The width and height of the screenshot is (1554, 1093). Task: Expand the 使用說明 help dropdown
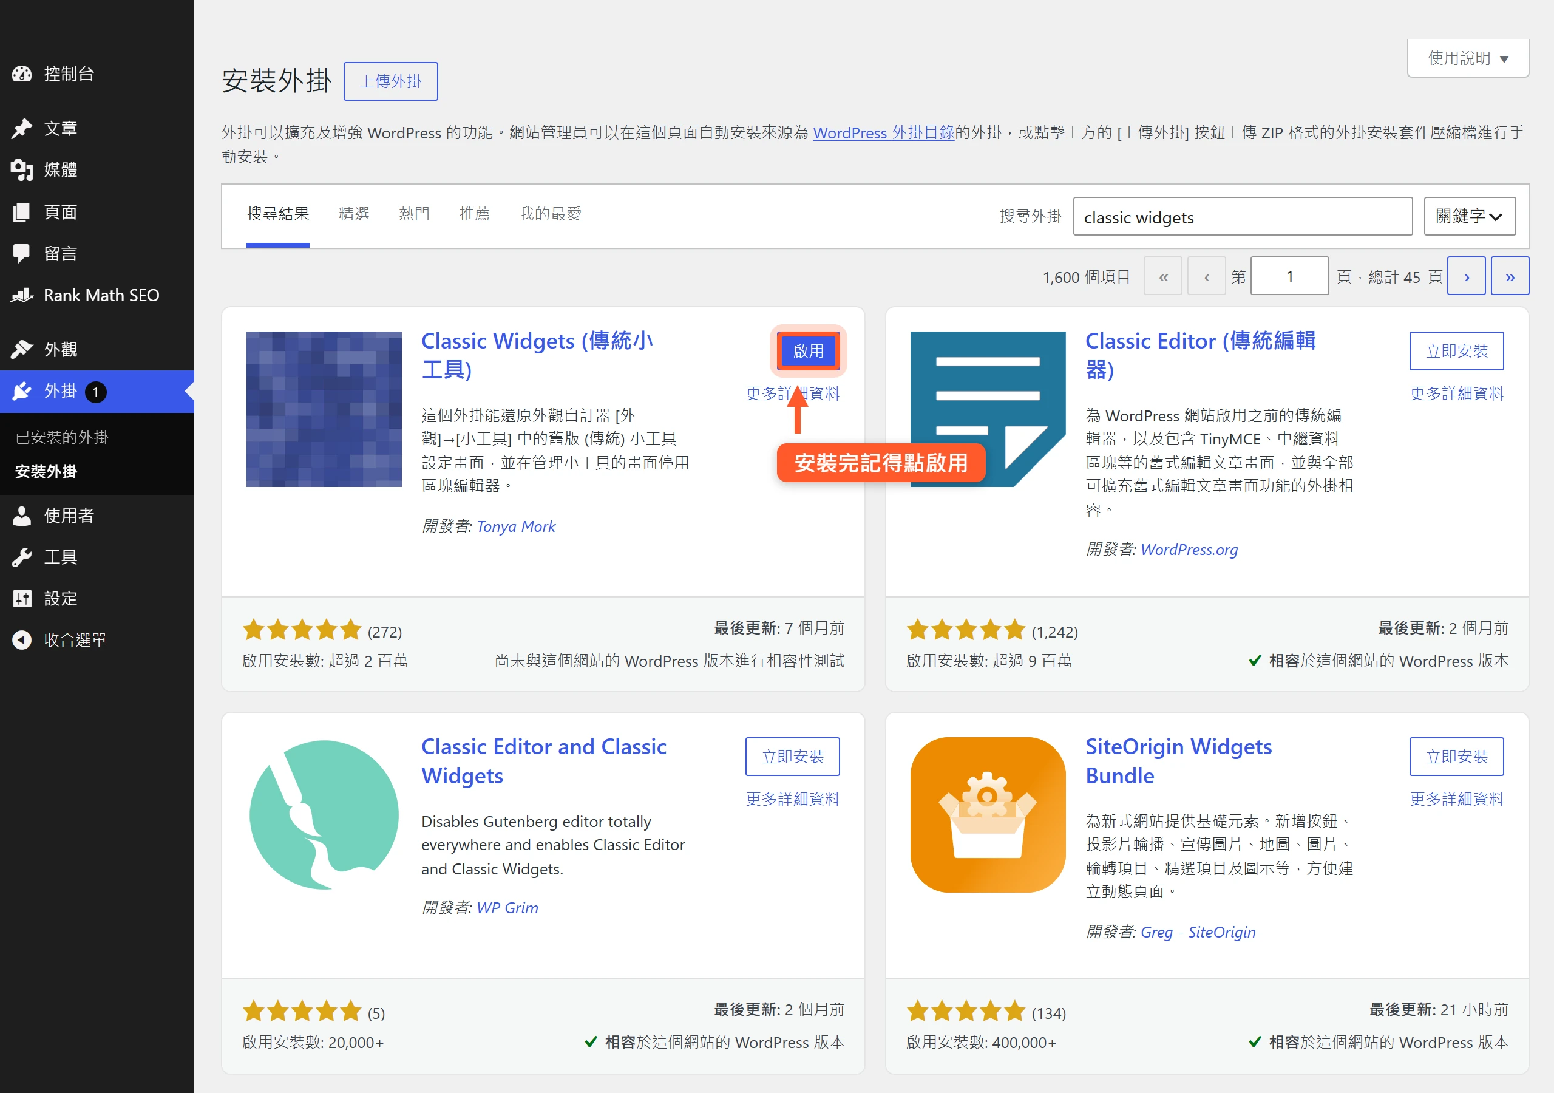point(1467,58)
